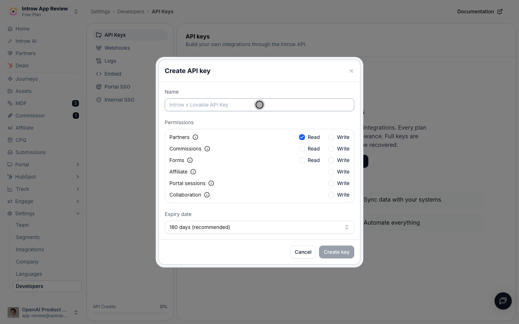Viewport: 519px width, 324px height.
Task: Open the Languages settings page
Action: [x=29, y=274]
